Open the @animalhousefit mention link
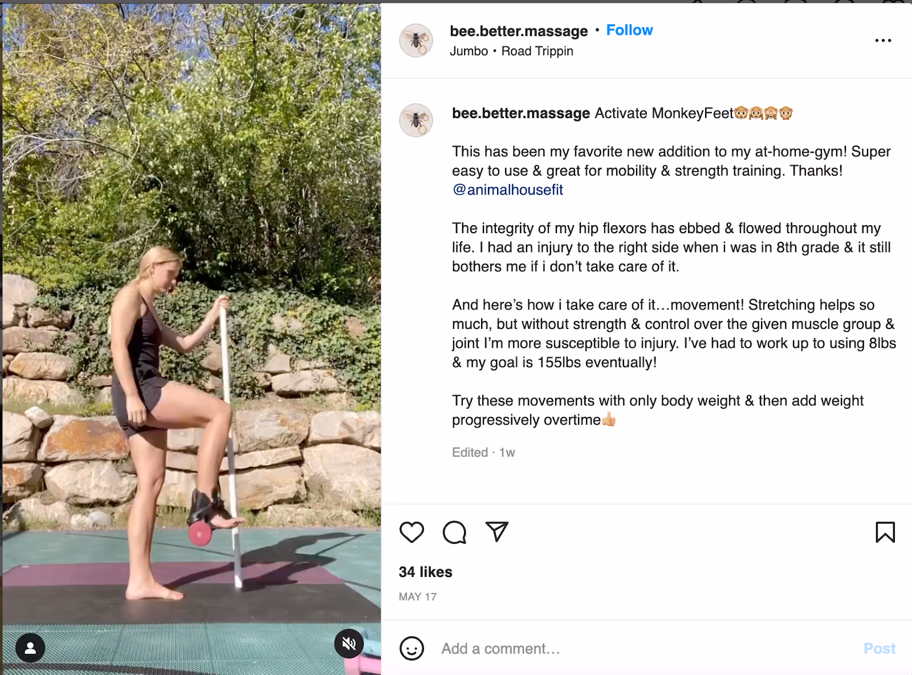The width and height of the screenshot is (912, 675). [506, 189]
